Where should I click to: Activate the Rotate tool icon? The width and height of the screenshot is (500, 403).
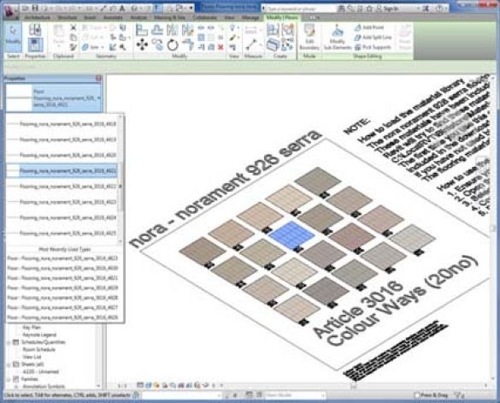pos(173,45)
